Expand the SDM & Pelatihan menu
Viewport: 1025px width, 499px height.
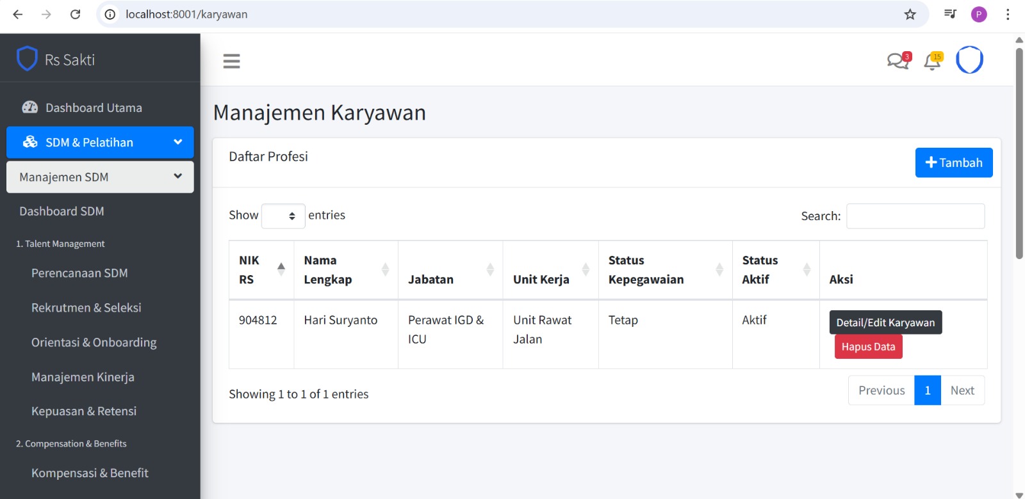click(100, 142)
